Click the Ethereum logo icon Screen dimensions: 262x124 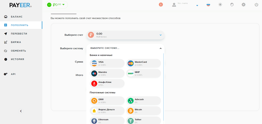pyautogui.click(x=94, y=121)
